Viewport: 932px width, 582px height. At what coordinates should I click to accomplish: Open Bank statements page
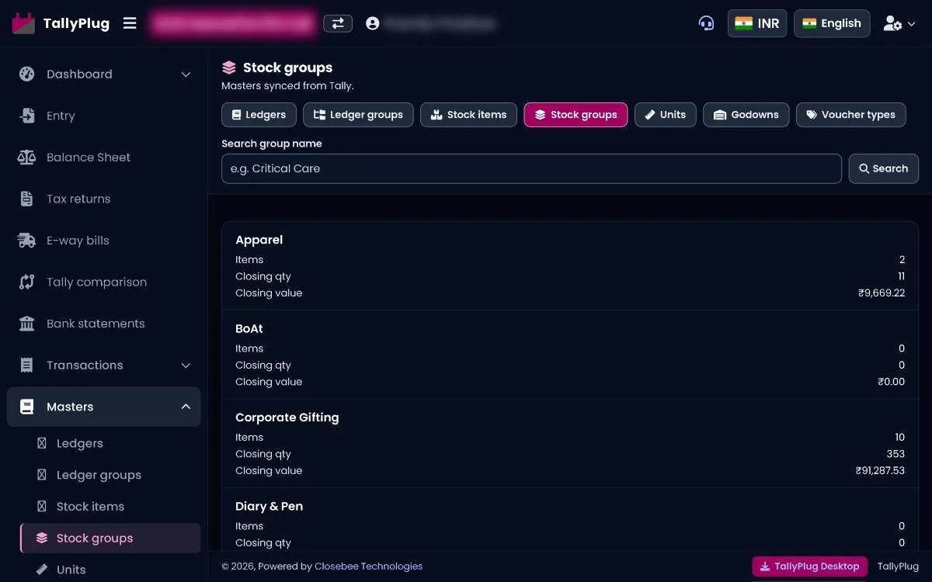tap(104, 324)
